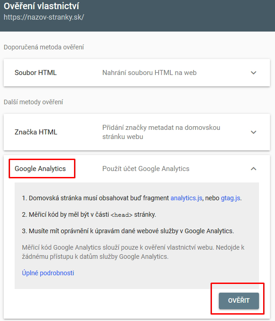Click the 'Použít účet Google Analytics' description
This screenshot has height=321, width=275.
[146, 169]
